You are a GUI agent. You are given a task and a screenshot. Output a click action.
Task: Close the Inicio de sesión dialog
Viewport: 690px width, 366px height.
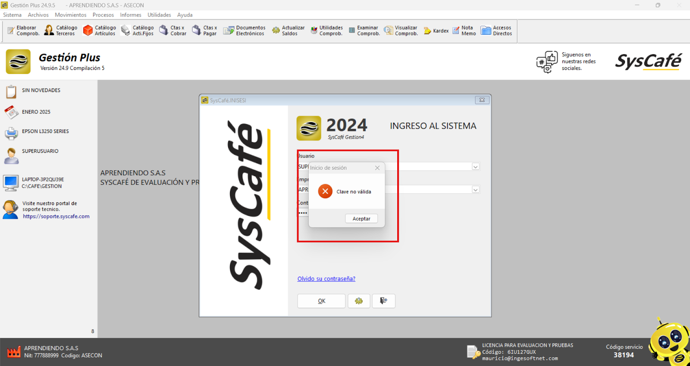point(377,168)
